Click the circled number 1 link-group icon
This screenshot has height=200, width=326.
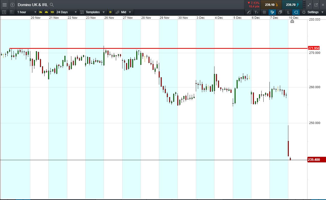pyautogui.click(x=12, y=5)
